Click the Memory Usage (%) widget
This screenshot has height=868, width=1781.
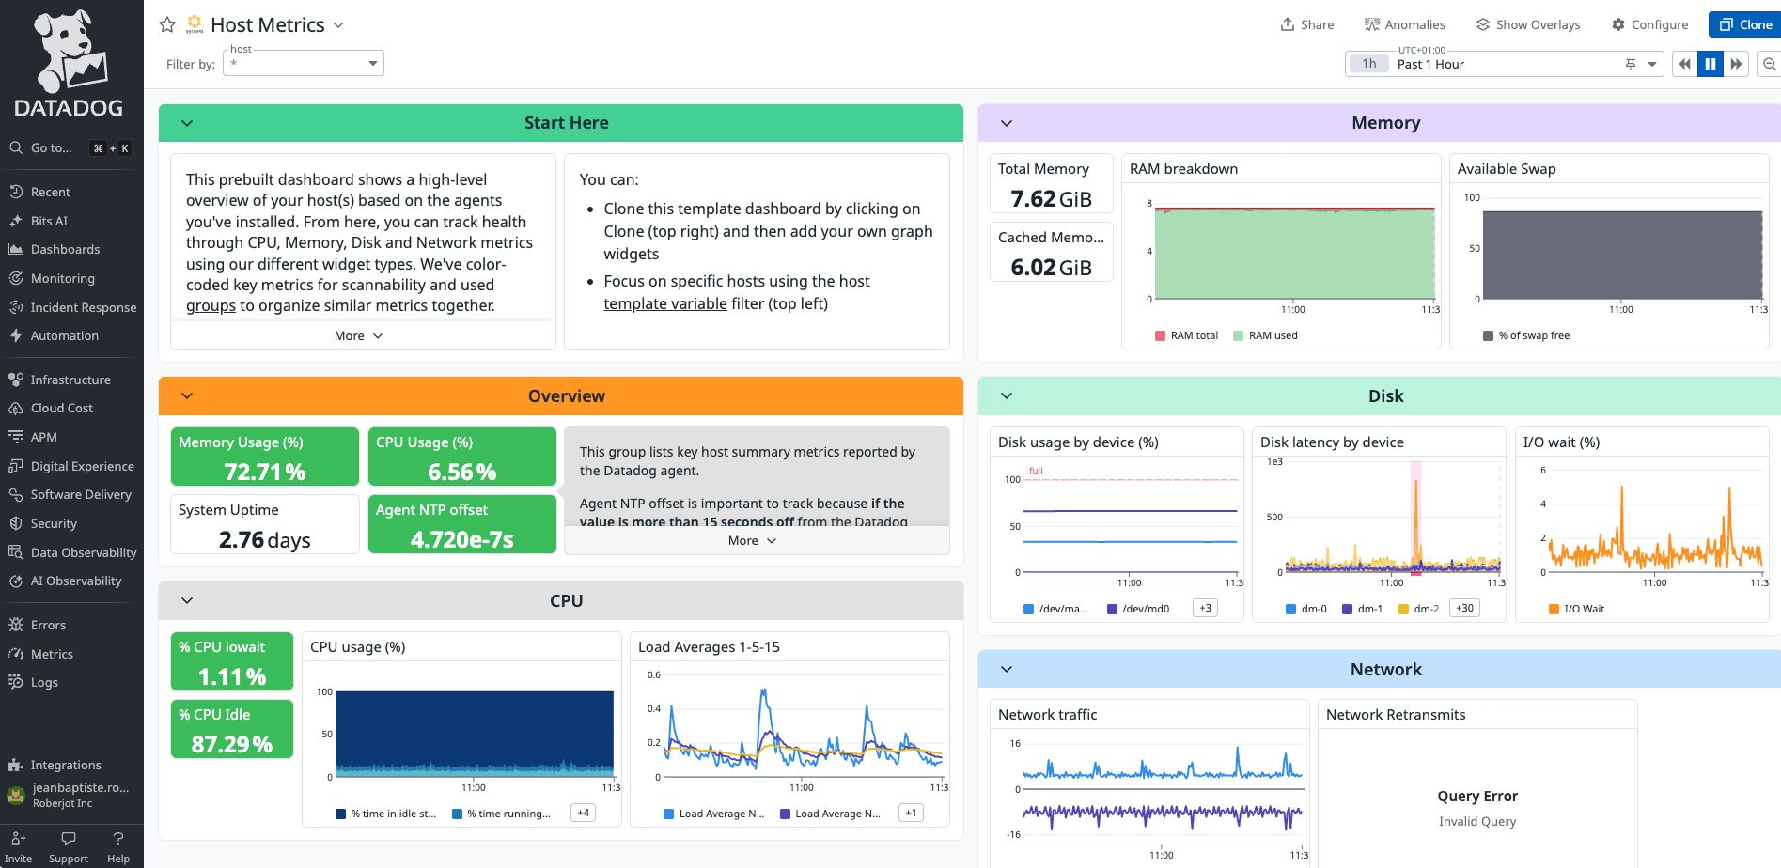click(x=265, y=457)
